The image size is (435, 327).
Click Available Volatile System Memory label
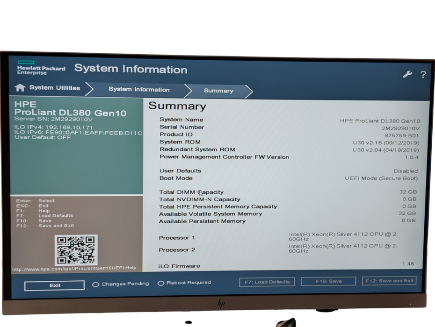pos(210,214)
